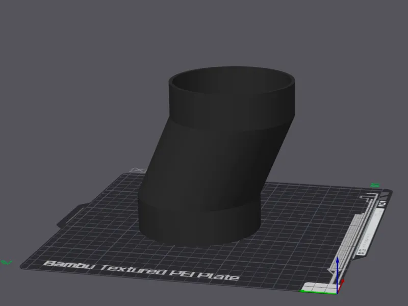The image size is (408, 306).
Task: Click the 01 plate number label
Action: [382, 203]
